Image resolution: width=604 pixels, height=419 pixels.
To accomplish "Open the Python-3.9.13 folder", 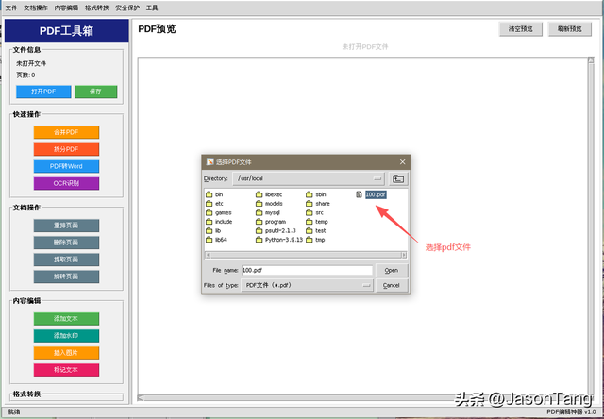I will (x=279, y=240).
